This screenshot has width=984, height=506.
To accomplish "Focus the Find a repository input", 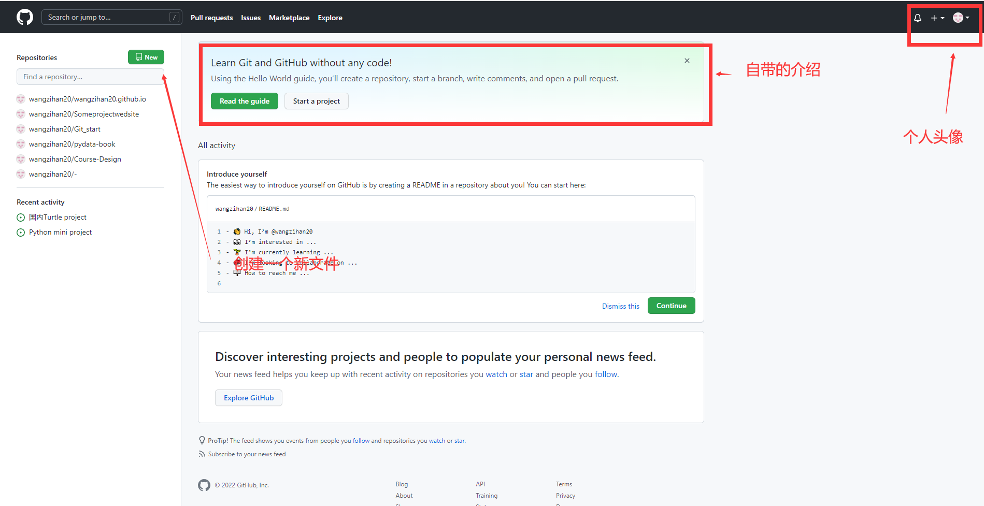I will click(90, 77).
